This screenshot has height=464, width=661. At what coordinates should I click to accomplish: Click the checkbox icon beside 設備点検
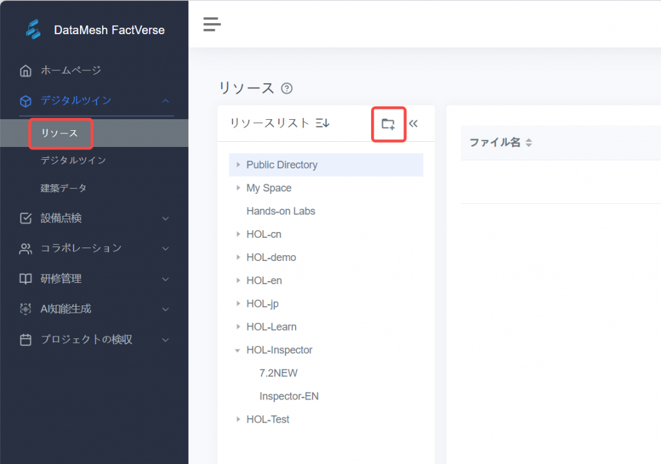(x=26, y=218)
